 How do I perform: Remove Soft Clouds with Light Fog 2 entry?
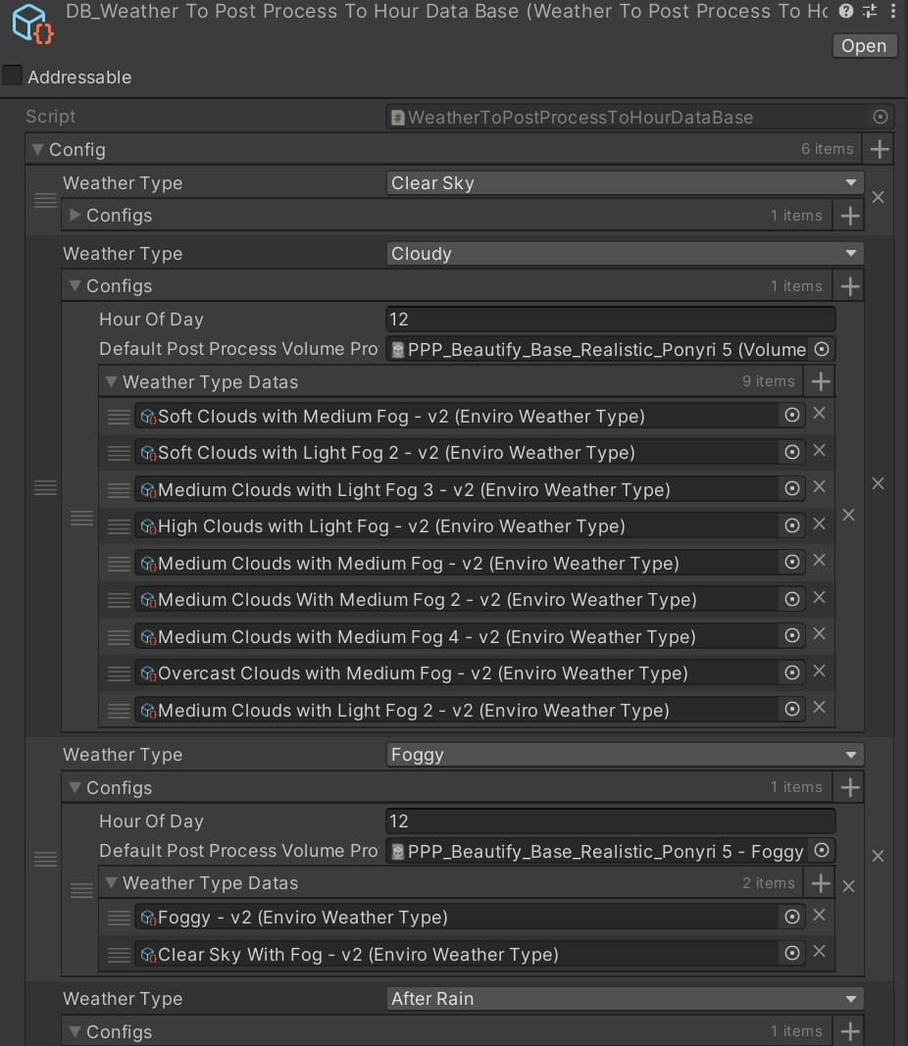(x=820, y=450)
